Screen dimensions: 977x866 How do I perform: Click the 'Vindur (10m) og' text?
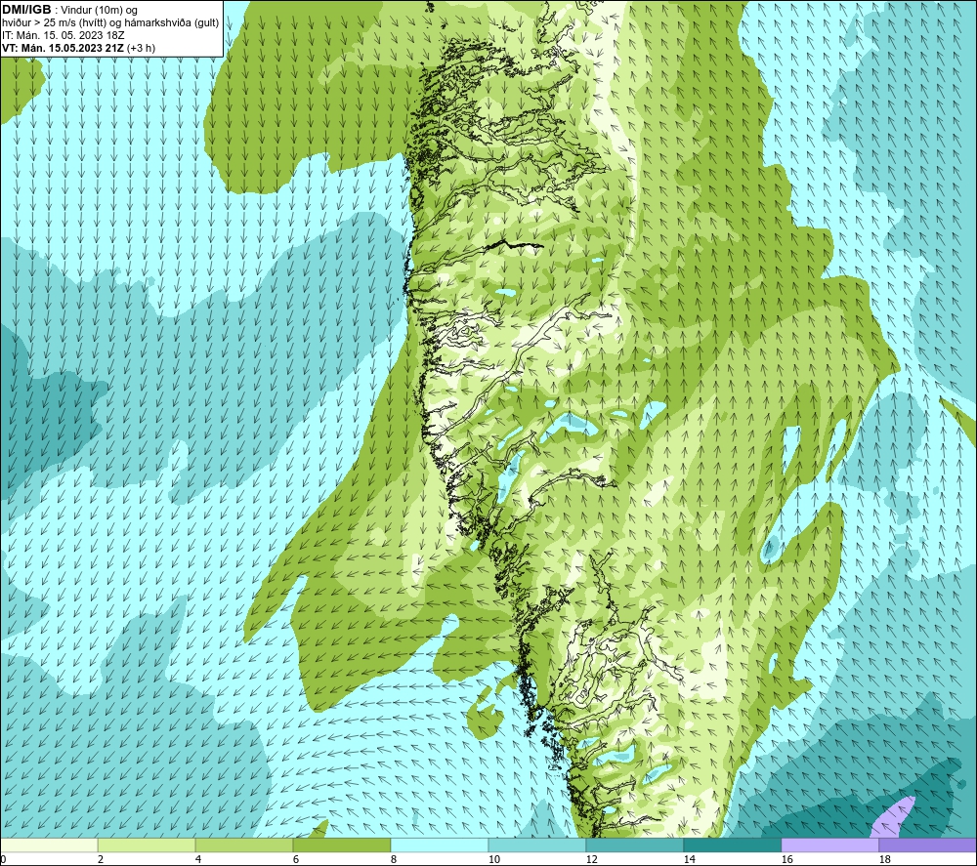tap(99, 11)
